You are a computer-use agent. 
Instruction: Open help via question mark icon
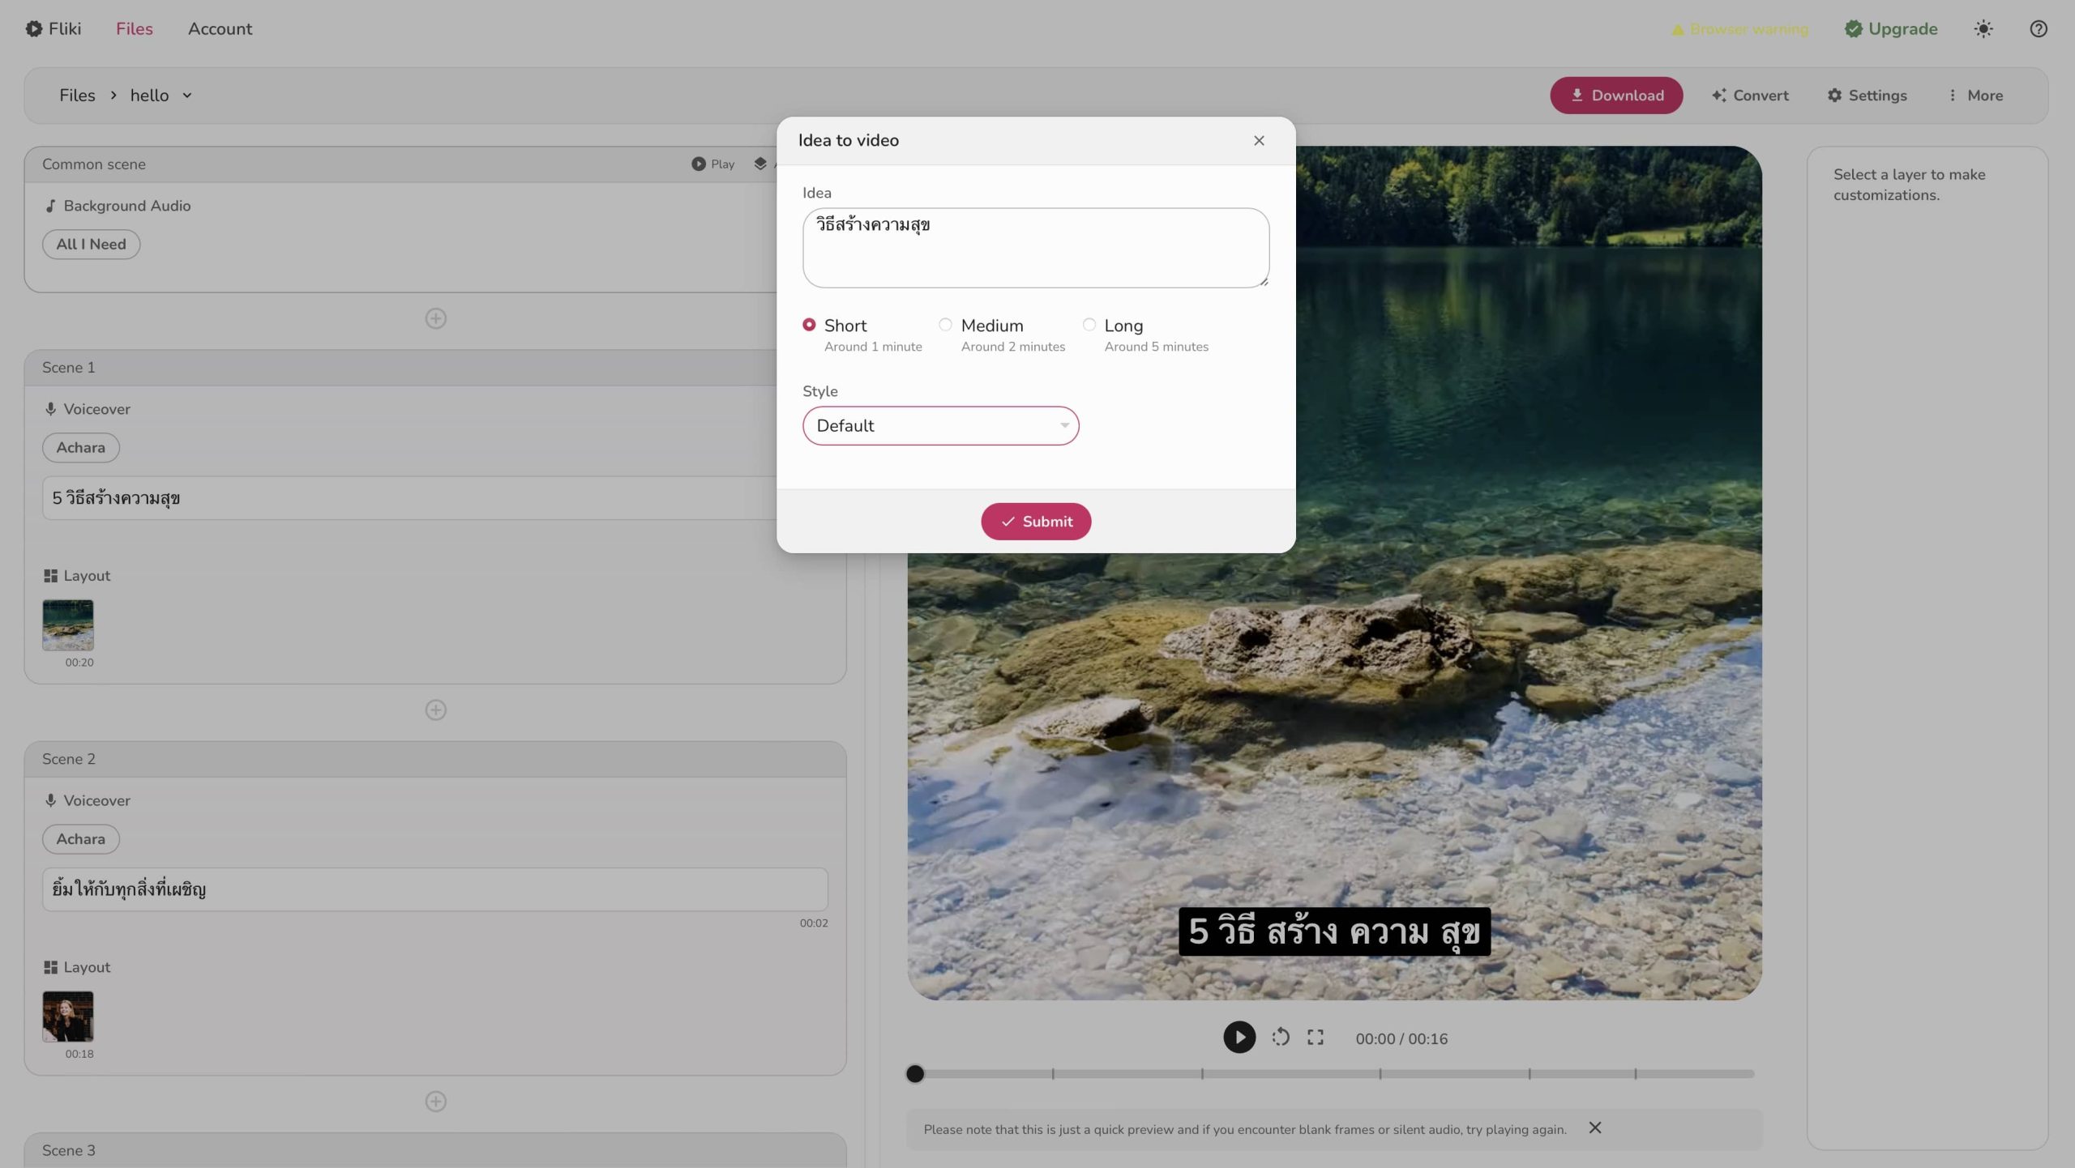[2038, 29]
